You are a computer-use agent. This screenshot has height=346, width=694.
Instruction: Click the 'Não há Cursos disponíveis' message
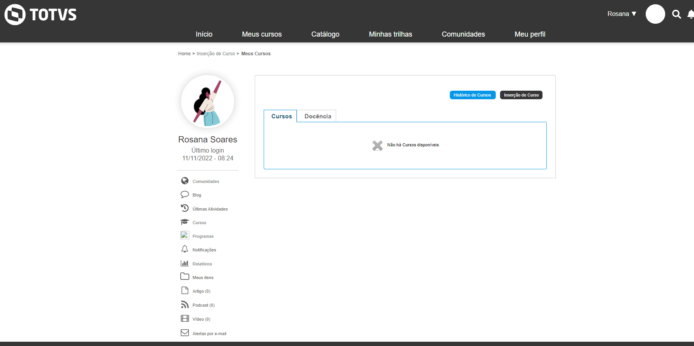tap(413, 145)
